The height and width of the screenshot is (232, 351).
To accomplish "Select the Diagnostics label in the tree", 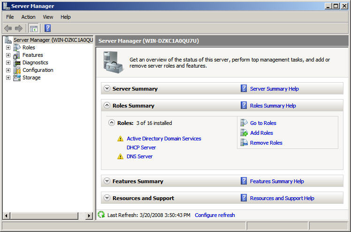I will [x=35, y=63].
